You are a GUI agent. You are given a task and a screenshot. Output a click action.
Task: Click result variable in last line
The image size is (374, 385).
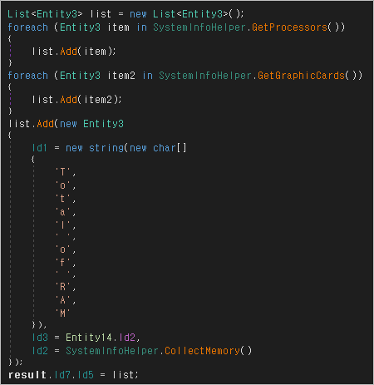click(27, 375)
